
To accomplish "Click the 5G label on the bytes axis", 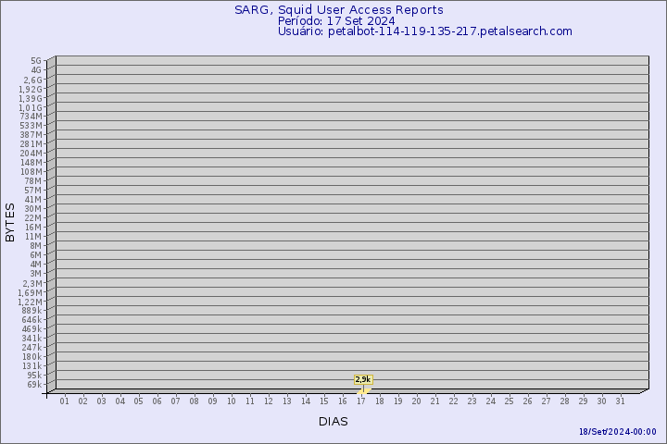I will (36, 61).
